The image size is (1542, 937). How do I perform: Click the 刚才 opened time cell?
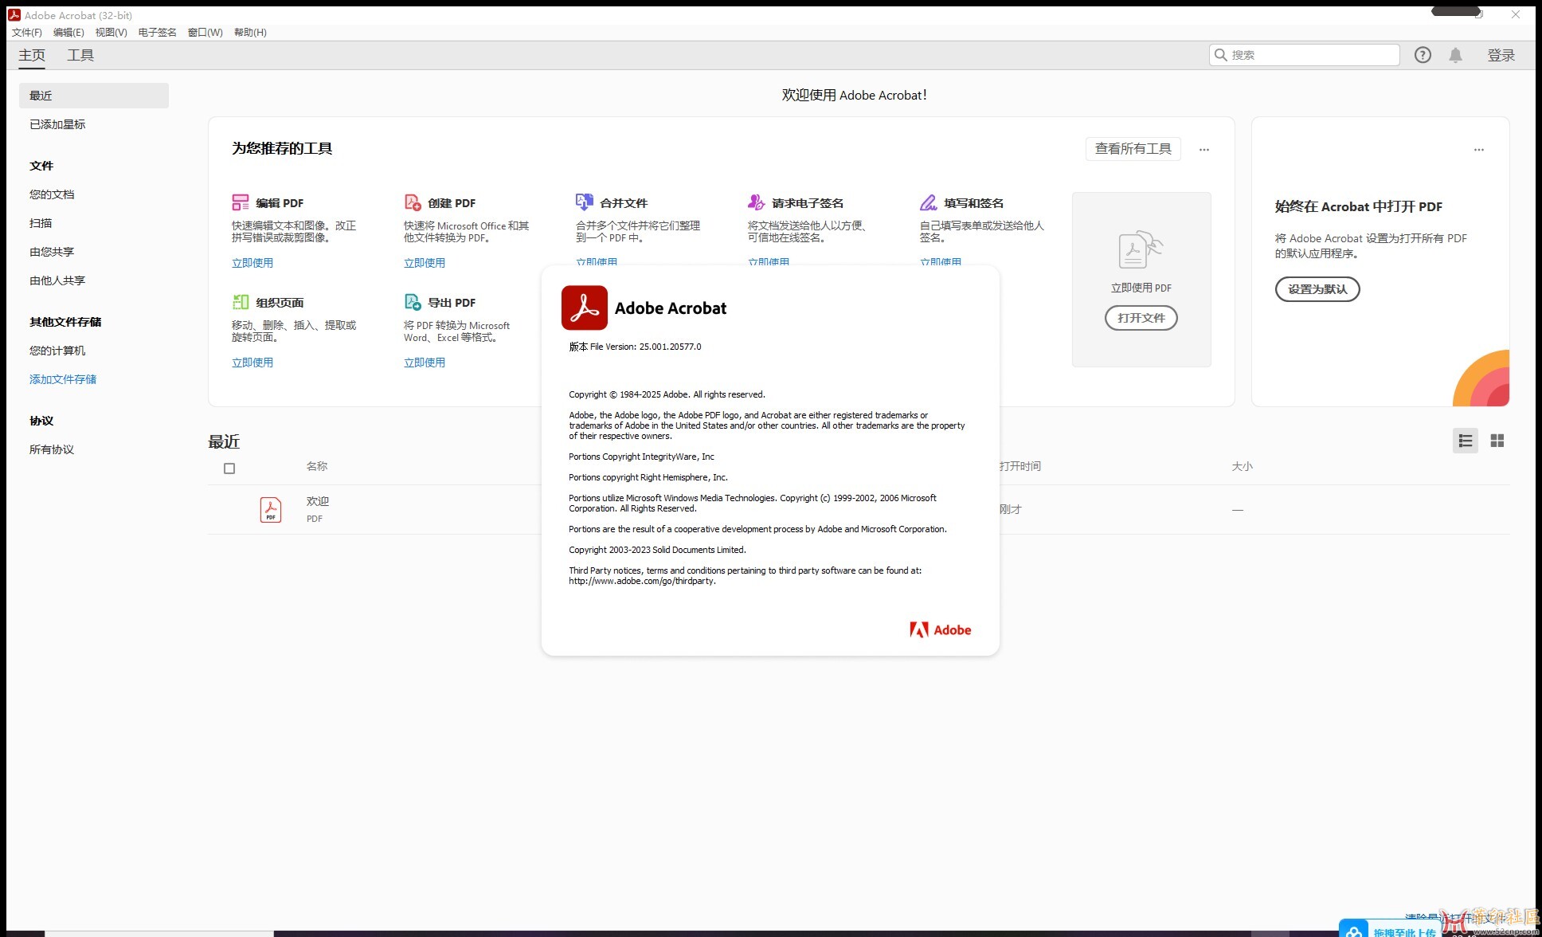[x=1011, y=509]
